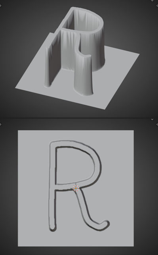Expand the lower viewport's hidden header chevron
Image resolution: width=158 pixels, height=255 pixels.
coord(152,120)
